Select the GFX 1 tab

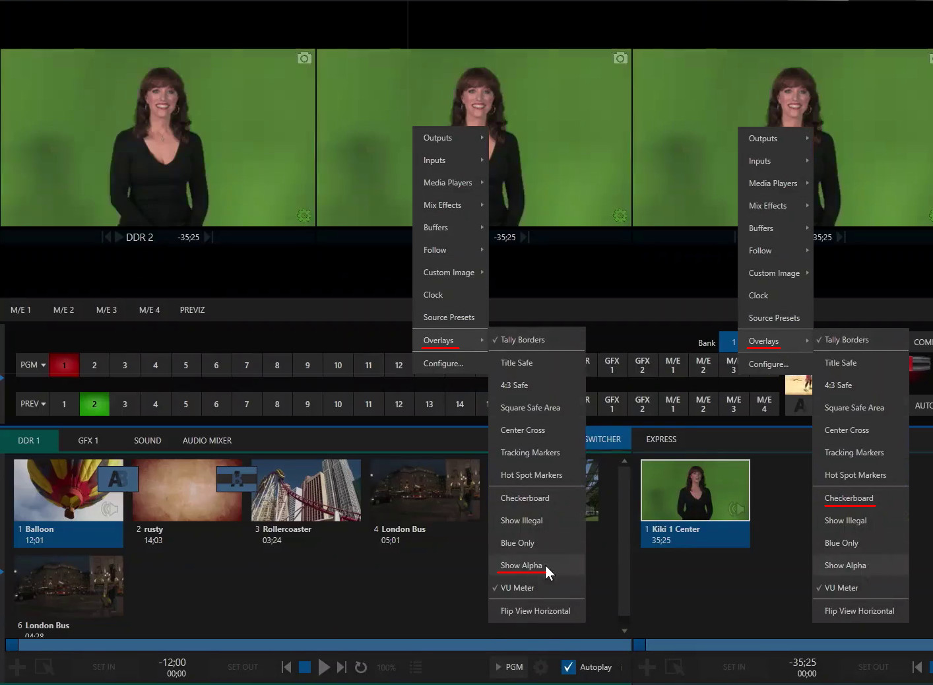coord(88,440)
